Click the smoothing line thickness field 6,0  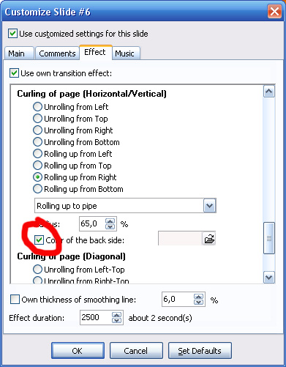coord(178,299)
